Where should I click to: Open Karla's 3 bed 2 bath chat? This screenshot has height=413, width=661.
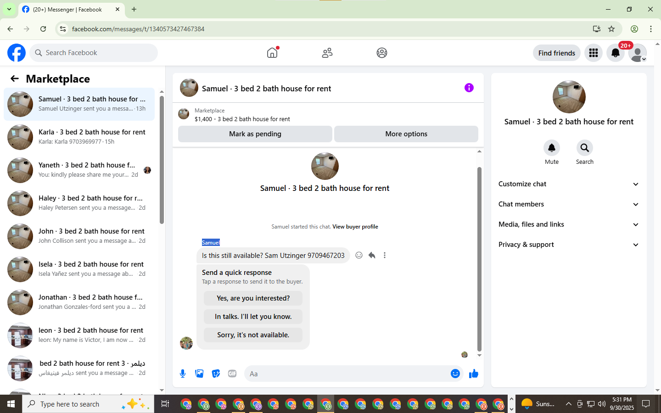(79, 137)
